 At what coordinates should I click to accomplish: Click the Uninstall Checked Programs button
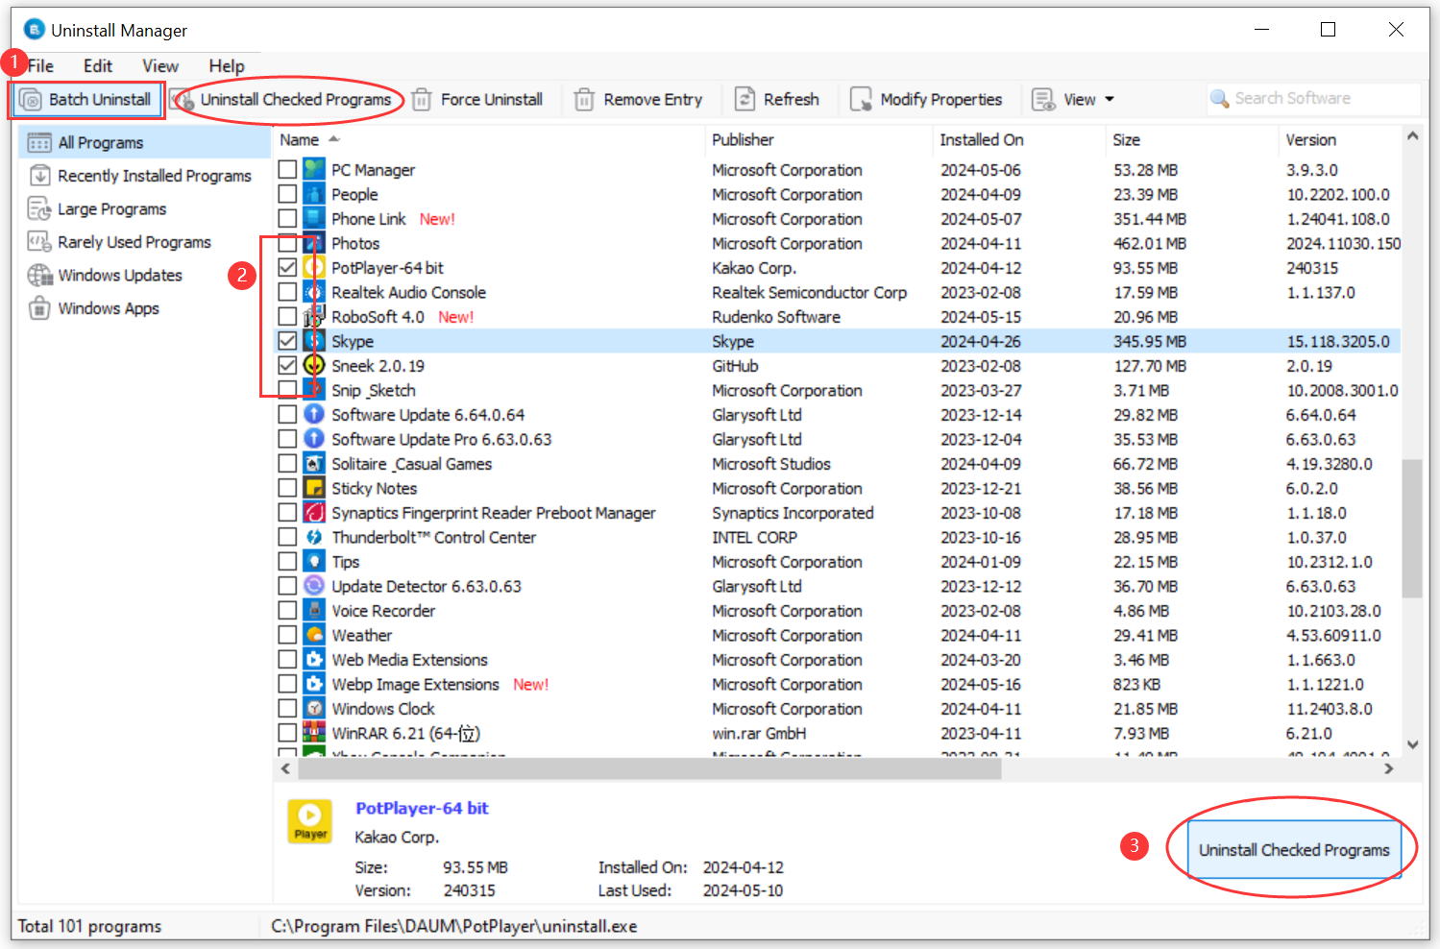[x=1294, y=849]
